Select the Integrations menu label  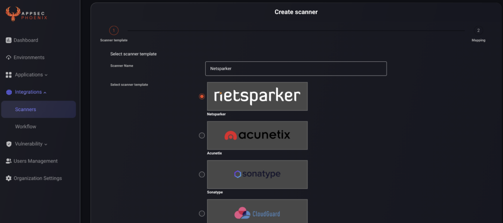(28, 92)
